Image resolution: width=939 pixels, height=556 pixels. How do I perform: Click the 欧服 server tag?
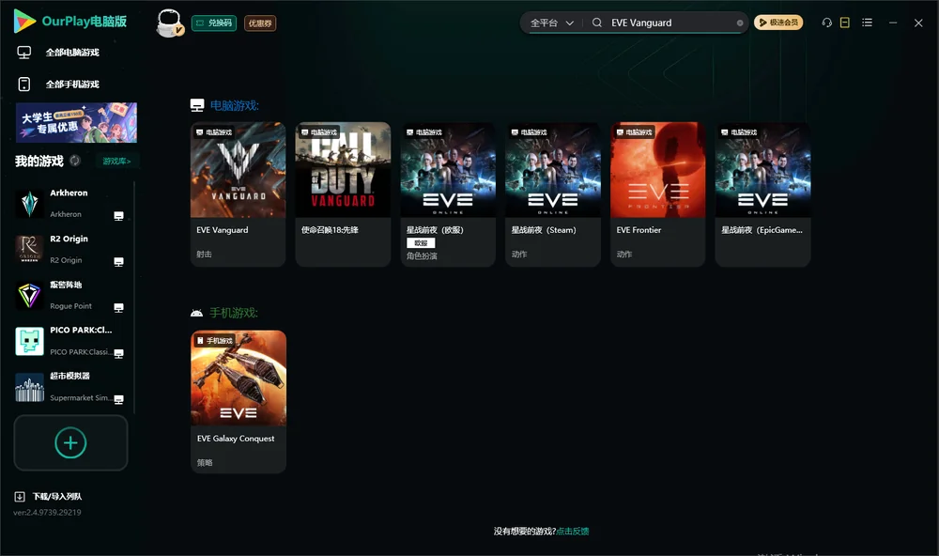(421, 242)
